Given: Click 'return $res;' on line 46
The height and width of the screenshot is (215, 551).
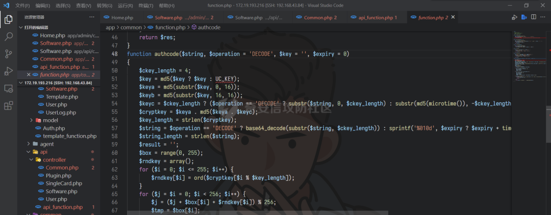Looking at the screenshot, I should coord(157,38).
